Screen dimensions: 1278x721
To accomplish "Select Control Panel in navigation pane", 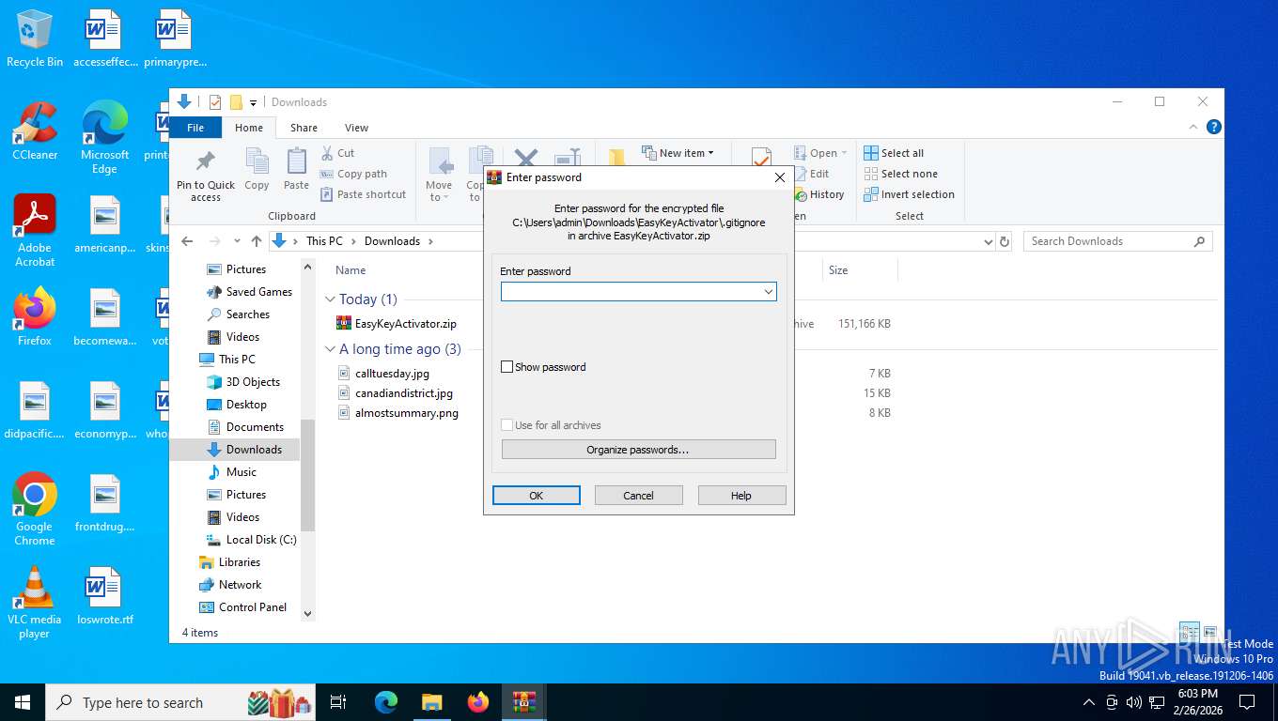I will click(x=252, y=607).
